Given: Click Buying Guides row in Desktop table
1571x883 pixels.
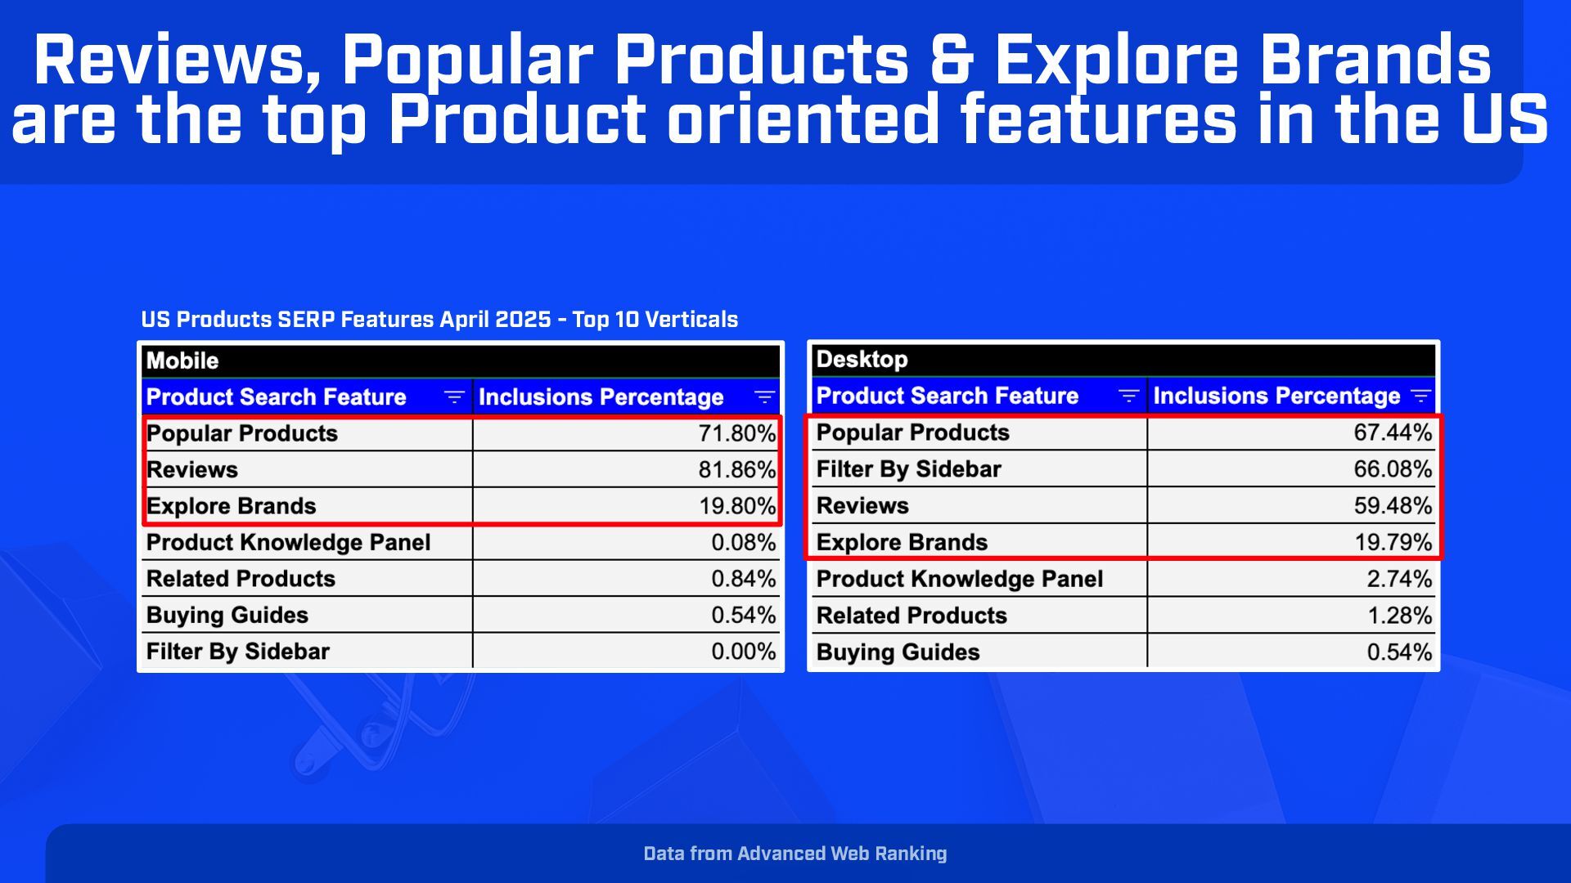Looking at the screenshot, I should coord(898,652).
